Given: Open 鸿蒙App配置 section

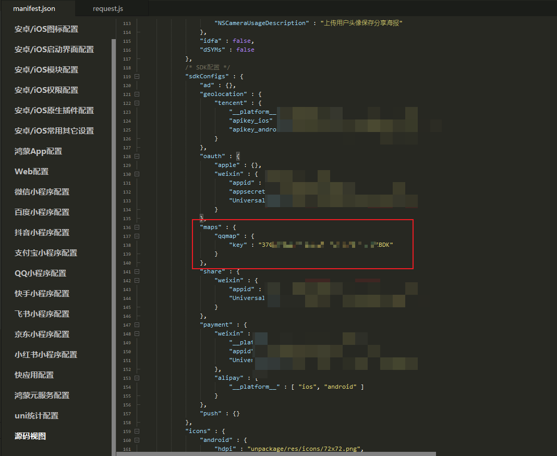Looking at the screenshot, I should [38, 151].
